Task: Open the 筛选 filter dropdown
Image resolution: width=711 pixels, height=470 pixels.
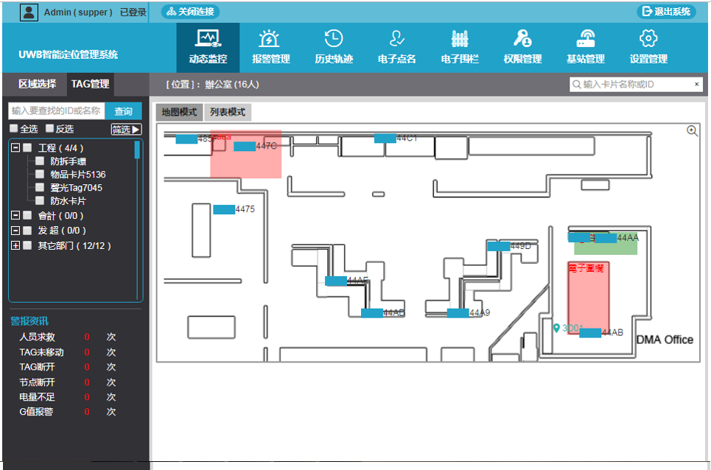Action: pos(126,130)
